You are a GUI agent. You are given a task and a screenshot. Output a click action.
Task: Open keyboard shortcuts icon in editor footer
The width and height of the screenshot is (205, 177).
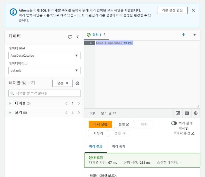point(187,113)
